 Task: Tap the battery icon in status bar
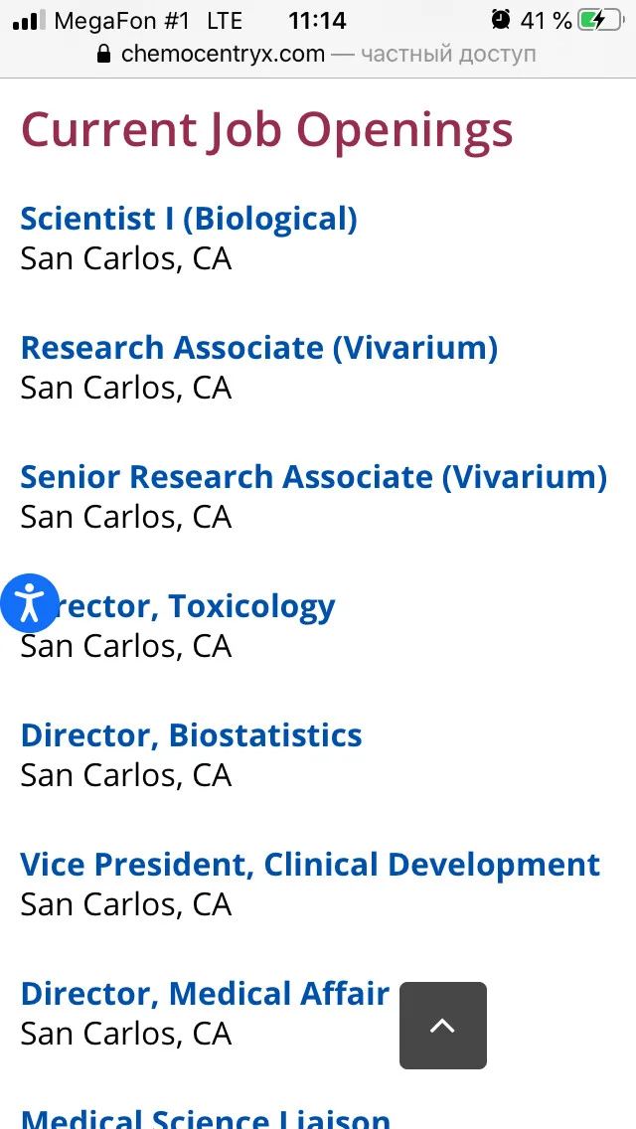click(600, 20)
